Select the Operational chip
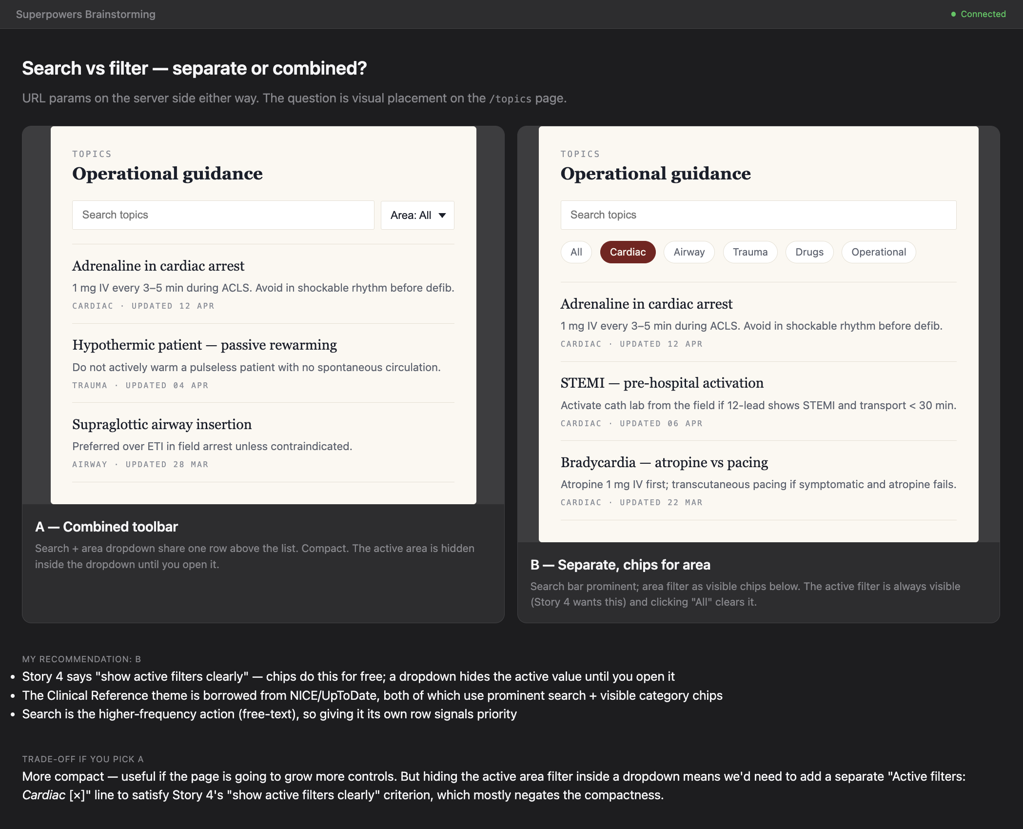 (879, 252)
